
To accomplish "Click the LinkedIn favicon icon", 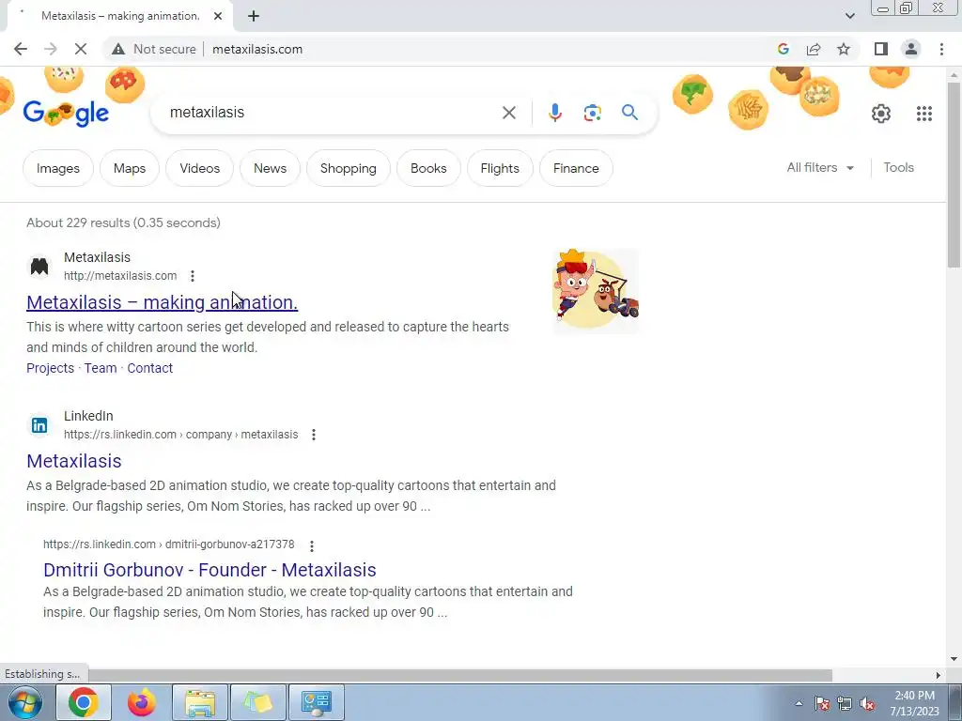I will (x=39, y=425).
